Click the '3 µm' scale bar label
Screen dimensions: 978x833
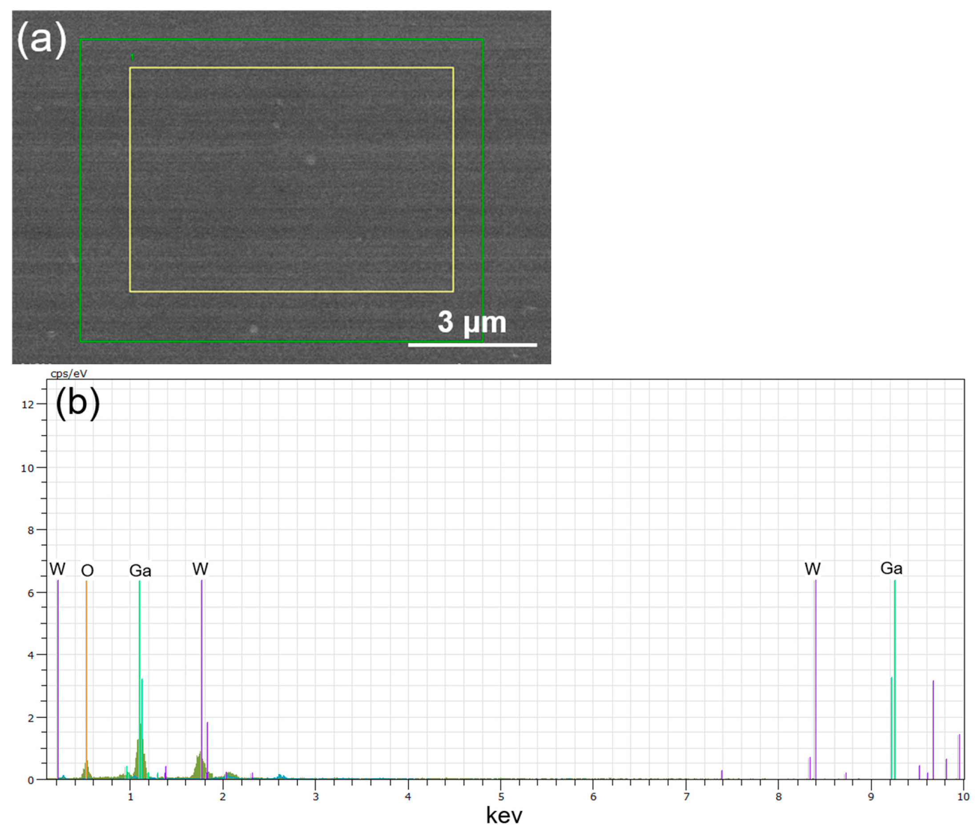(x=471, y=323)
